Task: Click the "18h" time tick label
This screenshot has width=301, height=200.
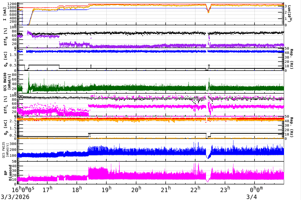Action: (77, 190)
